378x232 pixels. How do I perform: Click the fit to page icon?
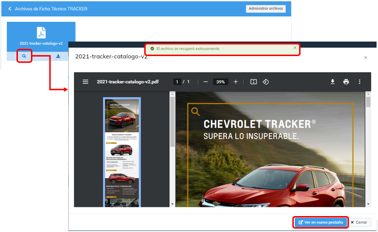point(253,82)
